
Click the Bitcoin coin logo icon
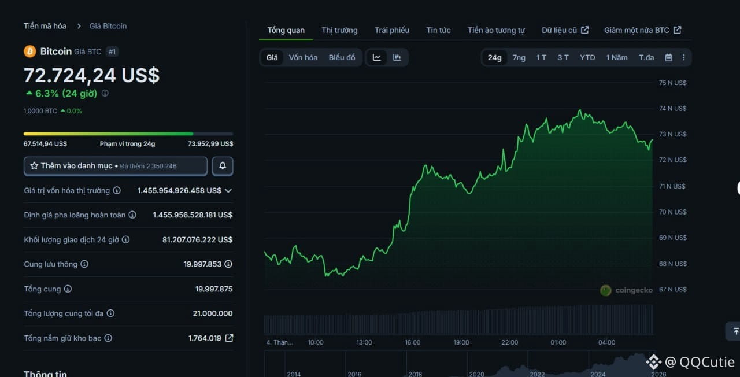click(x=29, y=51)
